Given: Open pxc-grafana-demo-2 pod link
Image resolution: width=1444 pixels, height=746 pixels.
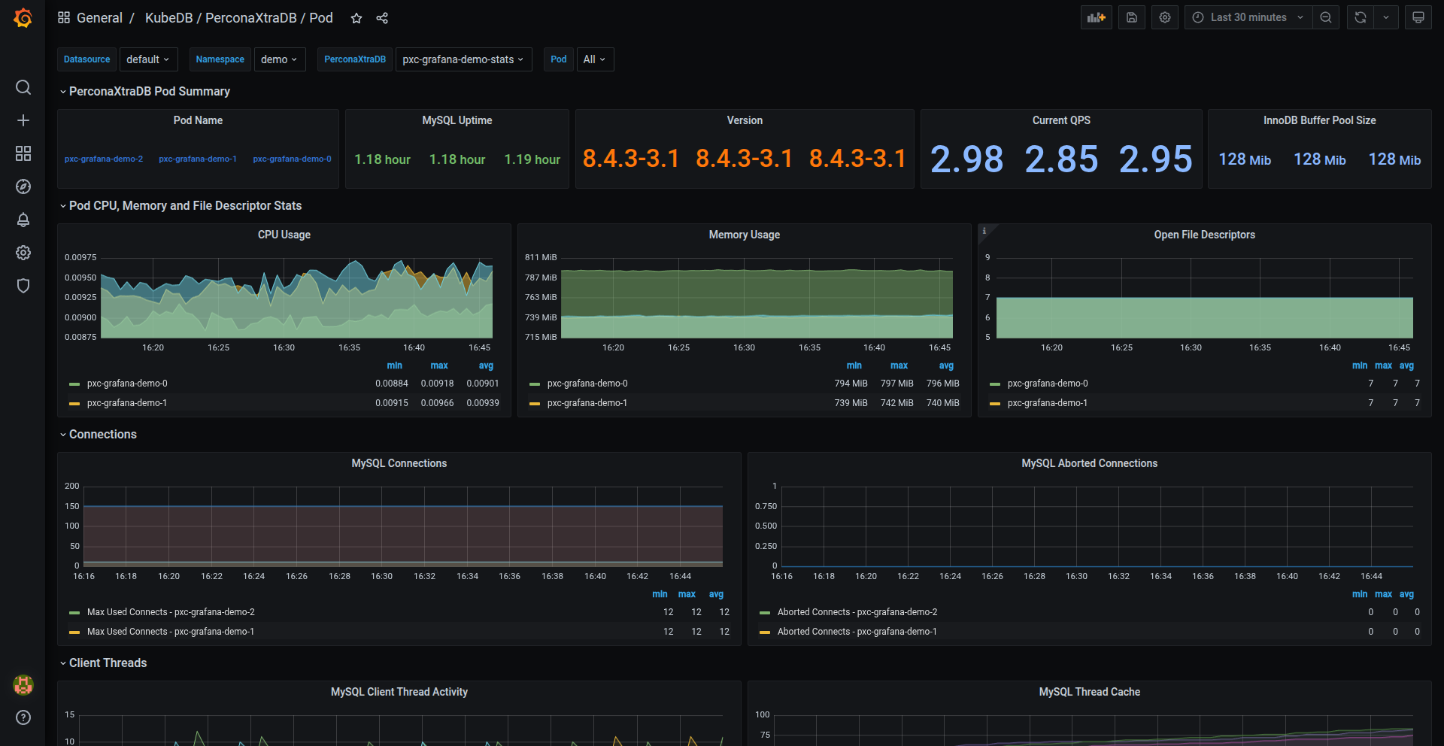Looking at the screenshot, I should [104, 159].
